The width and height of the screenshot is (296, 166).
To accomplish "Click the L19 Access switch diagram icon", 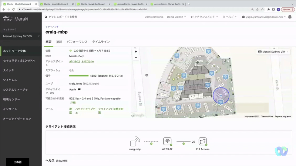I will coord(203,141).
